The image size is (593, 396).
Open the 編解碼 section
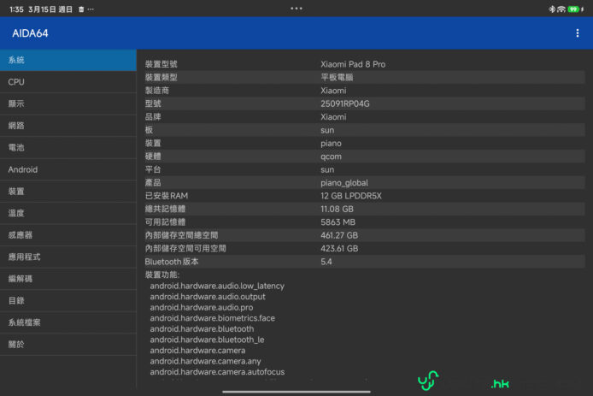click(68, 279)
